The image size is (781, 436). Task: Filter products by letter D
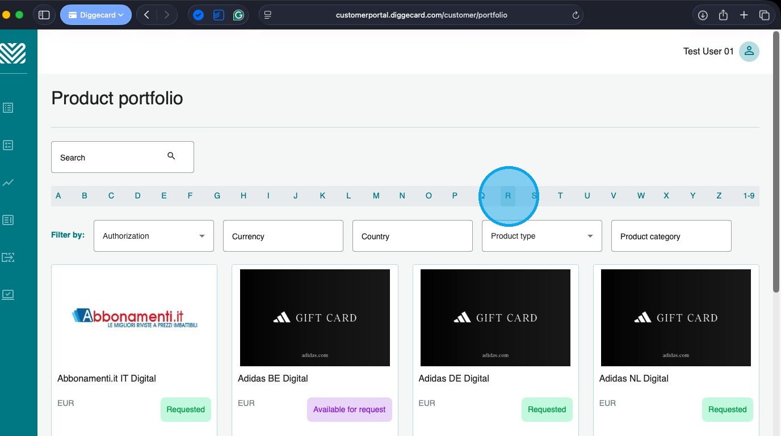point(137,196)
